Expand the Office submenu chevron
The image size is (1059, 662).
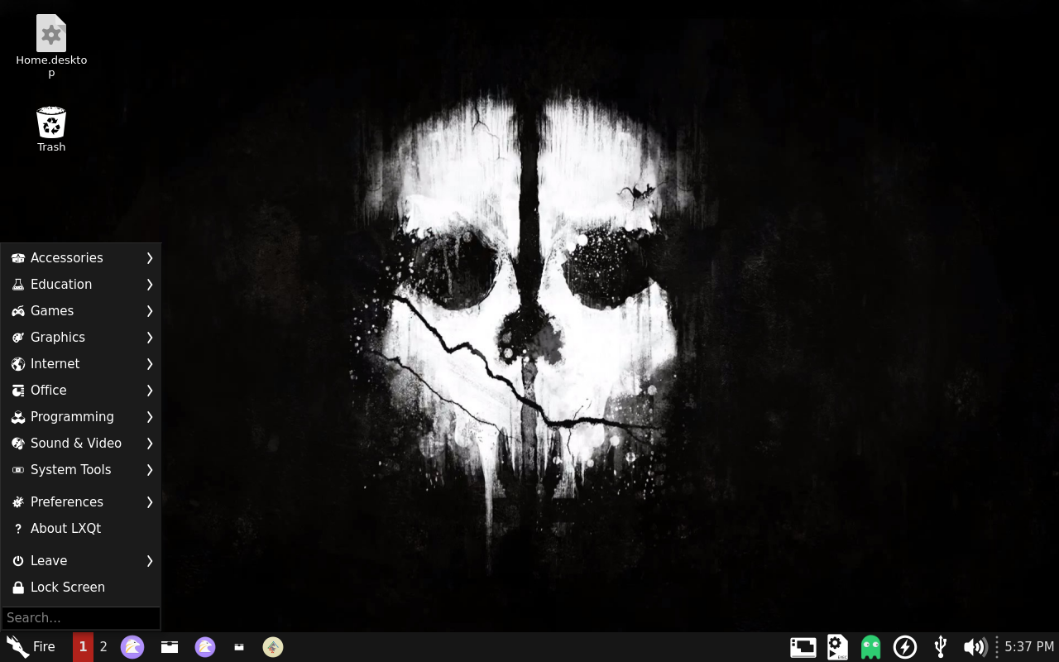(150, 391)
